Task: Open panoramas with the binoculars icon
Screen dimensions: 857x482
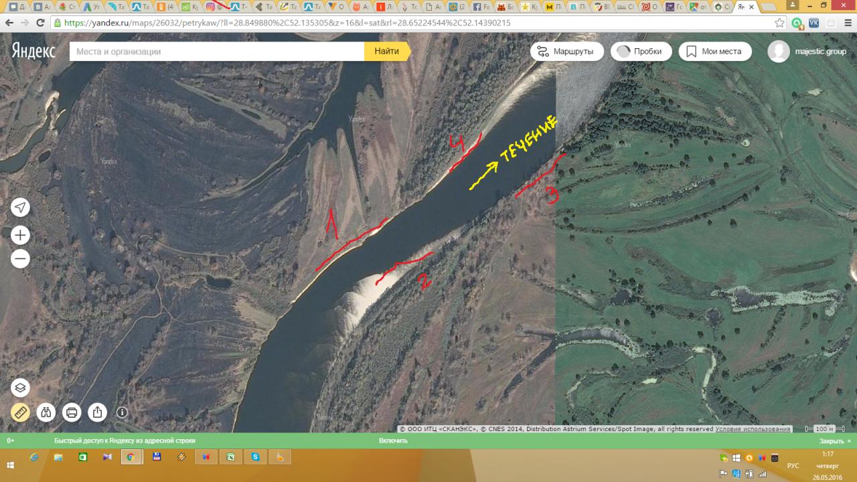Action: tap(46, 412)
